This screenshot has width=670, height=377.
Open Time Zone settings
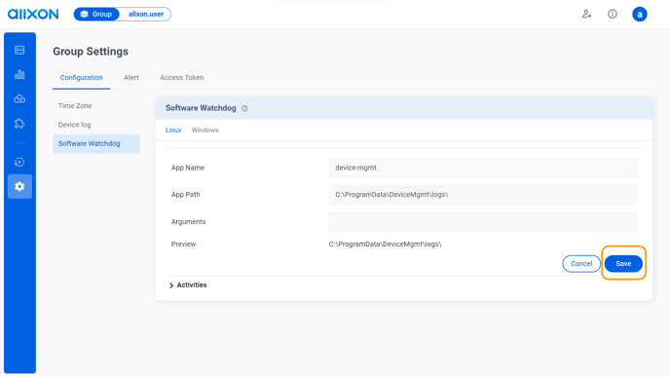point(75,105)
